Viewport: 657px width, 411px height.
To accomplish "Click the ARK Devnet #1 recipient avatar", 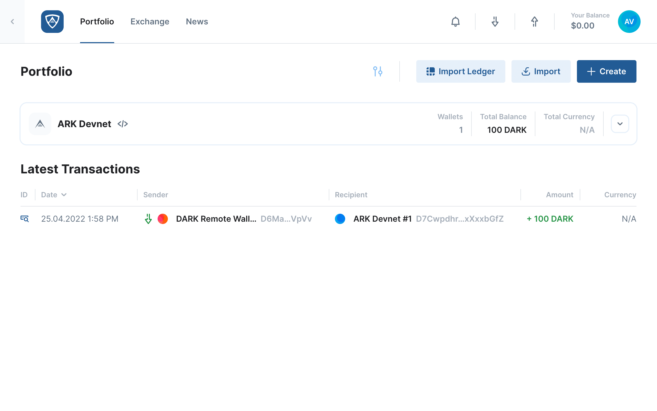I will click(340, 219).
